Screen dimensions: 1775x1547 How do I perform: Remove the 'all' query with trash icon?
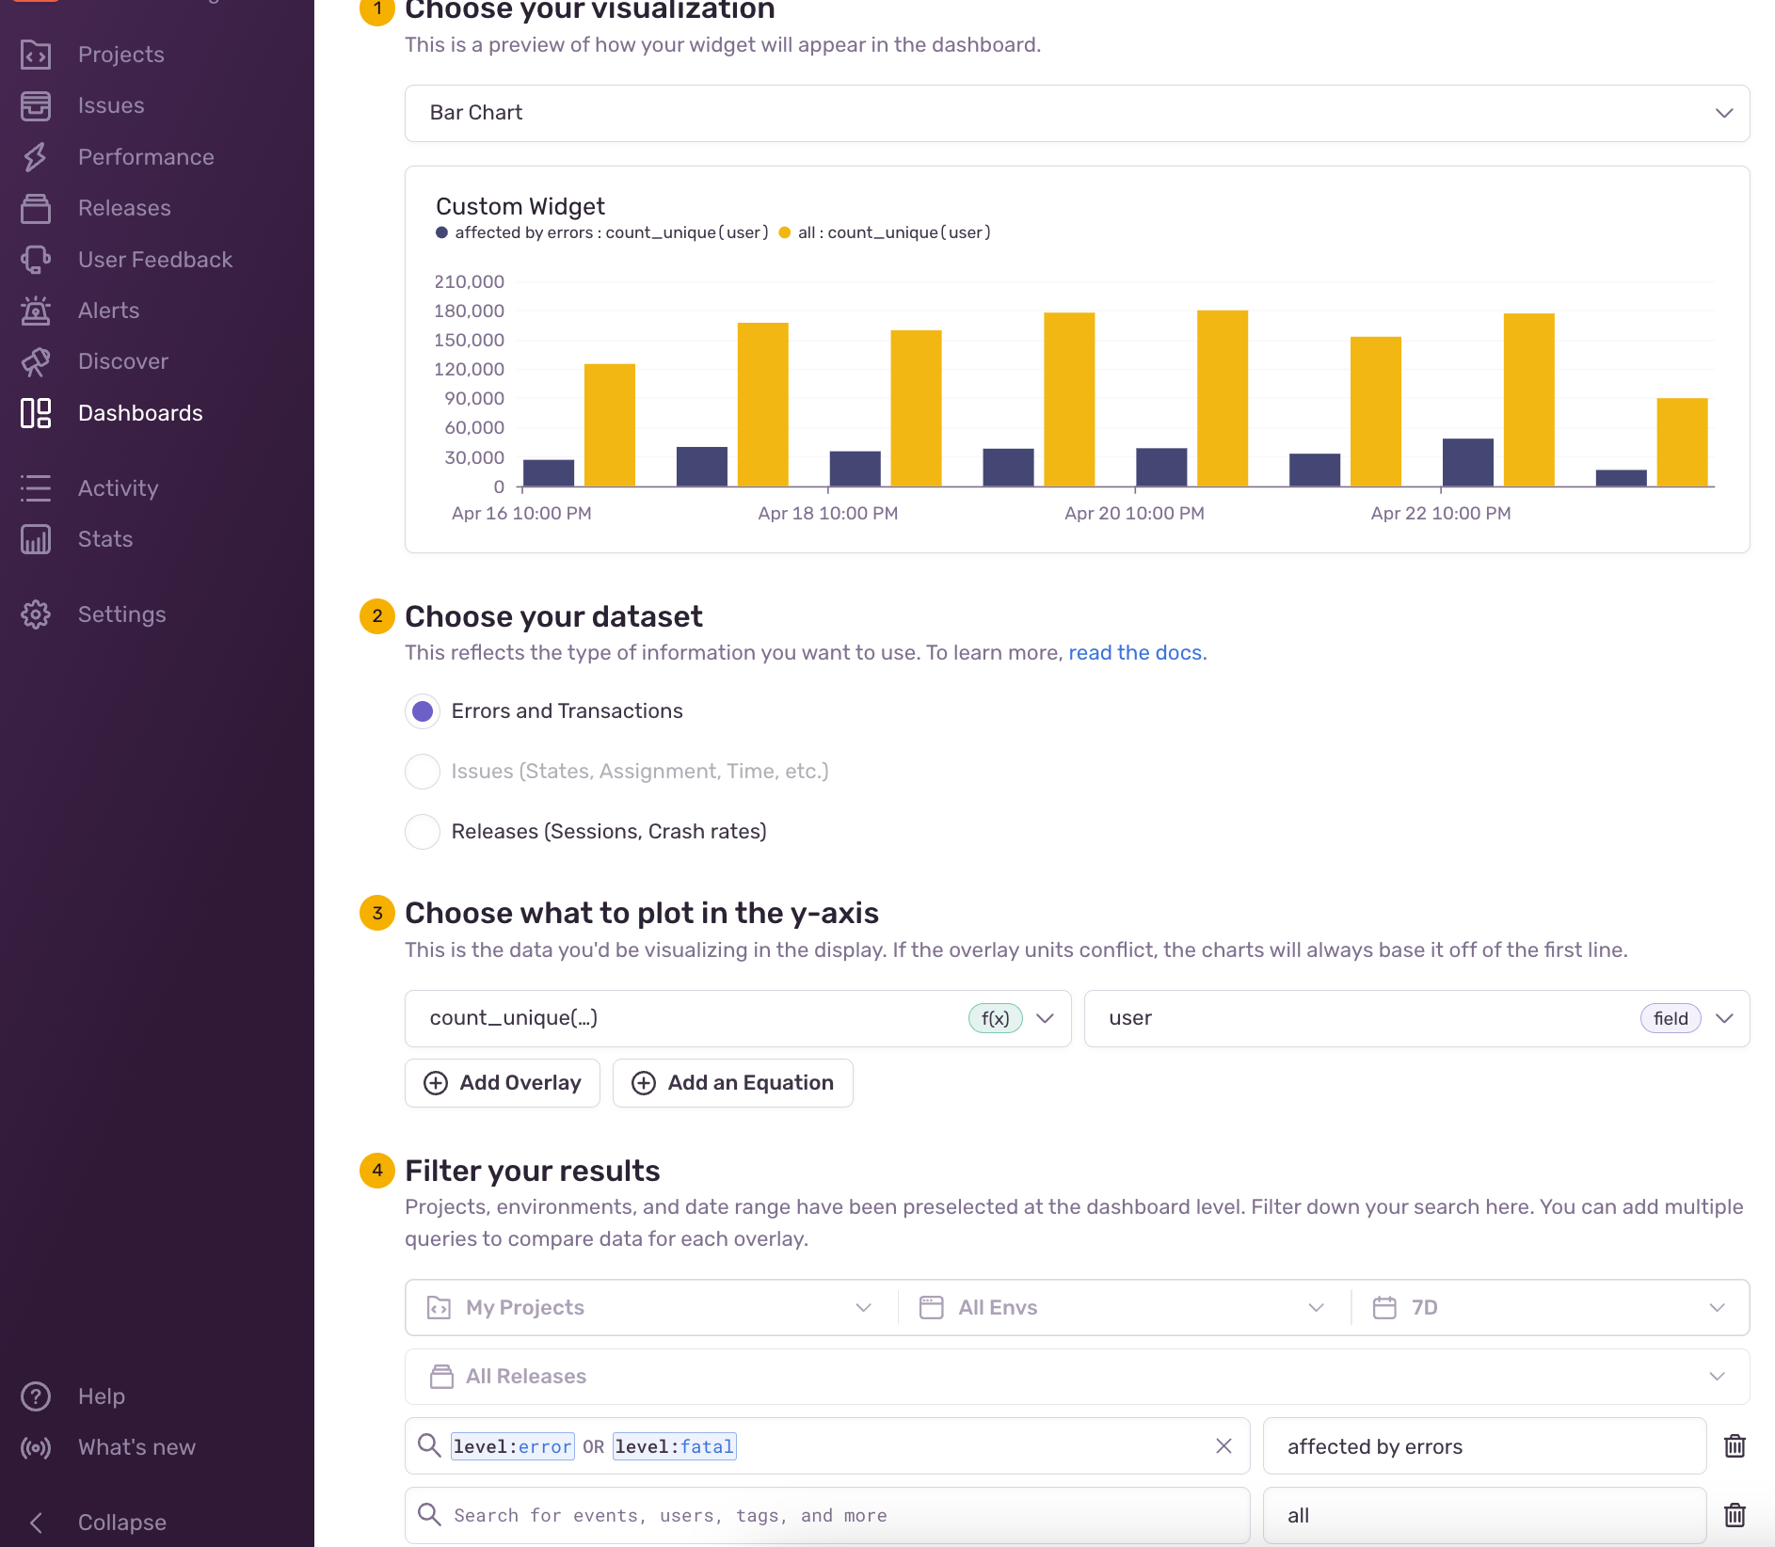[x=1735, y=1515]
